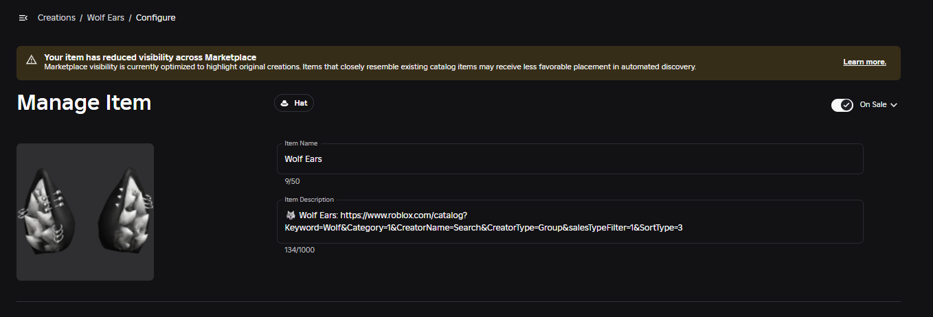The height and width of the screenshot is (317, 933).
Task: Click the Hat category chip
Action: point(293,103)
